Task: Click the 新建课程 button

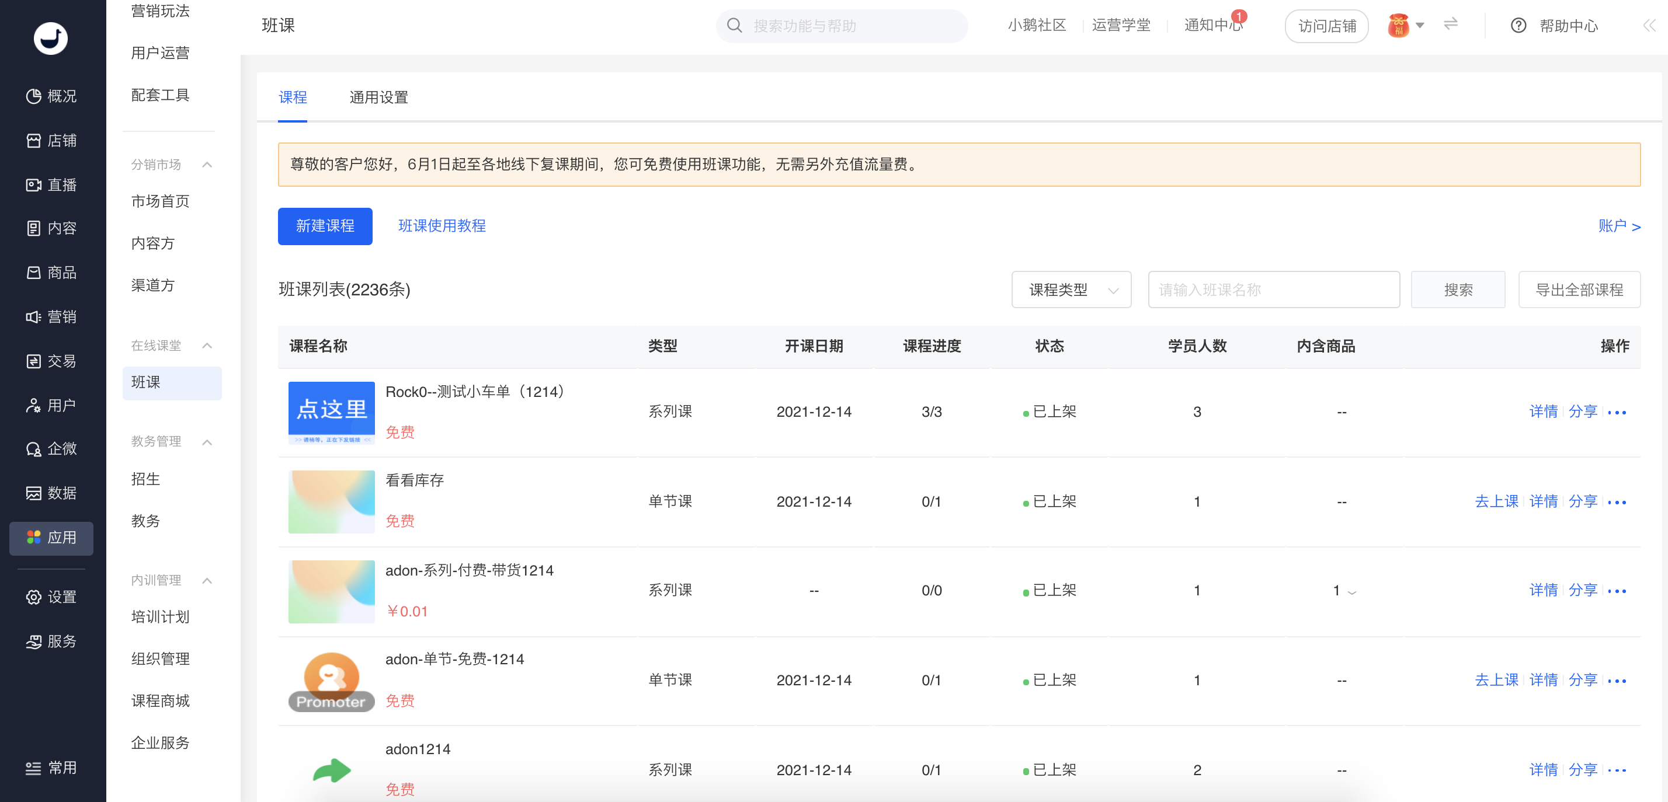Action: coord(325,226)
